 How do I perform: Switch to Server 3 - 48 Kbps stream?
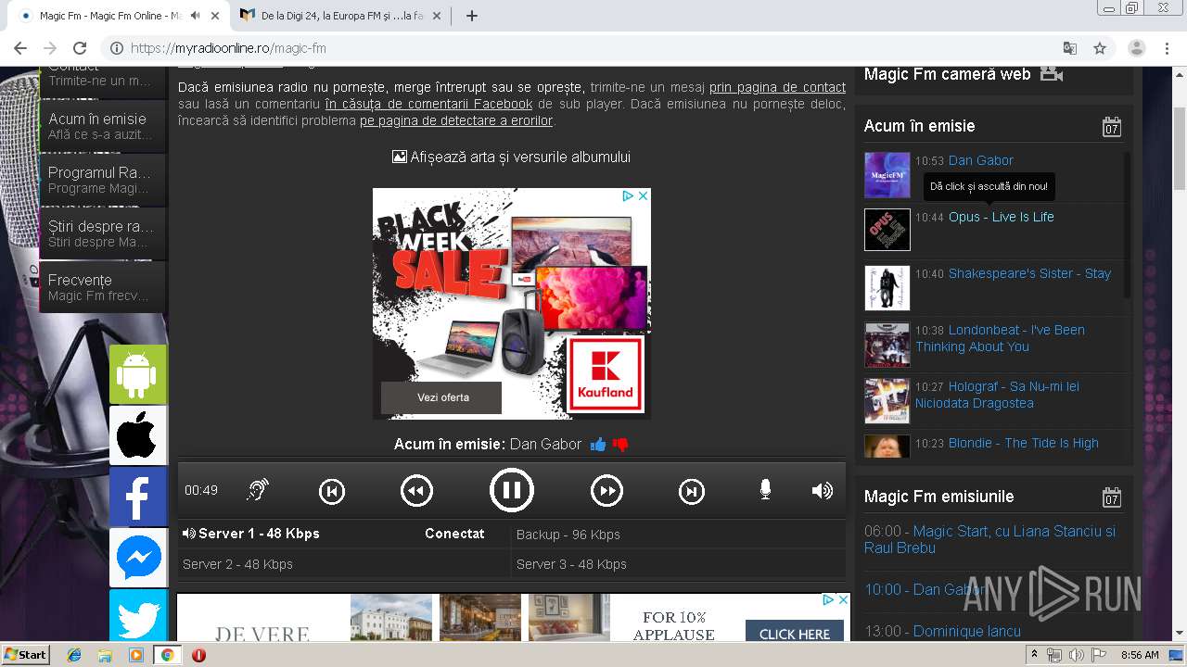[679, 564]
